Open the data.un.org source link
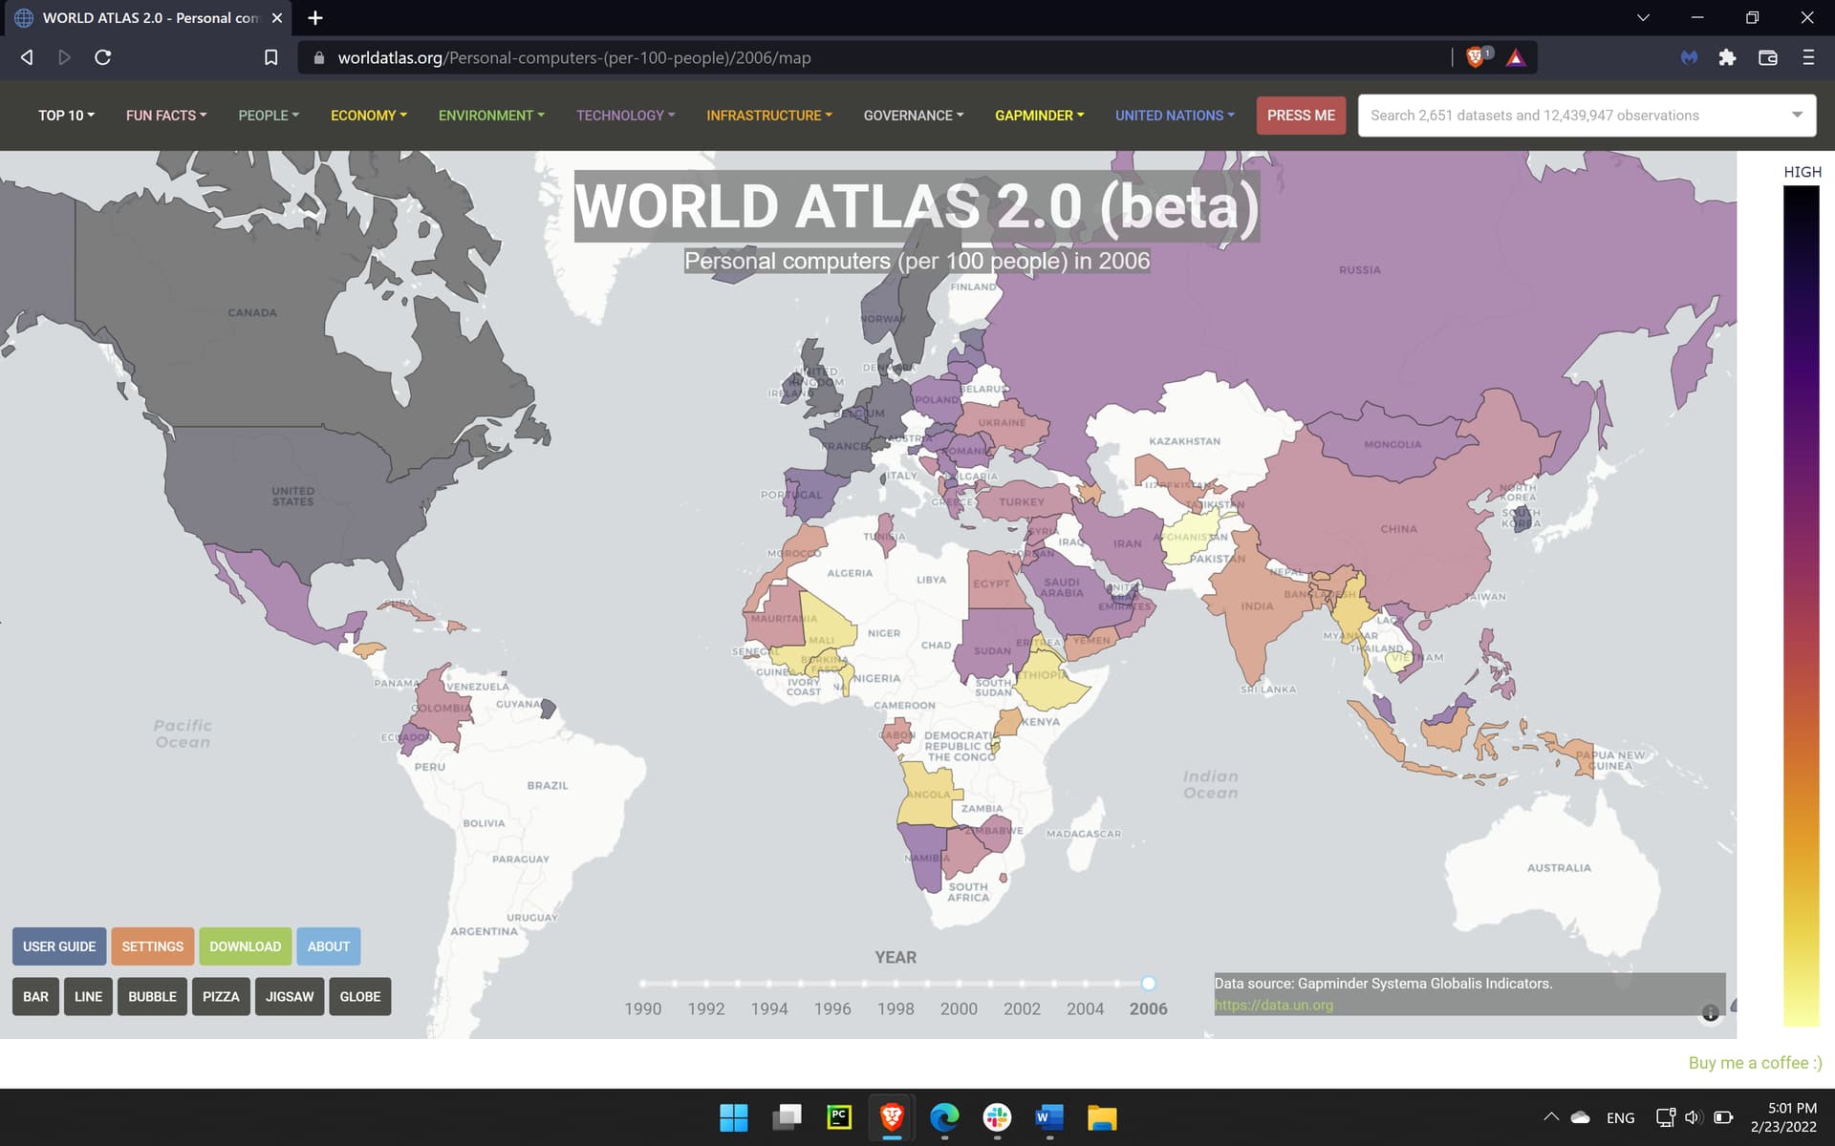 1273,1005
